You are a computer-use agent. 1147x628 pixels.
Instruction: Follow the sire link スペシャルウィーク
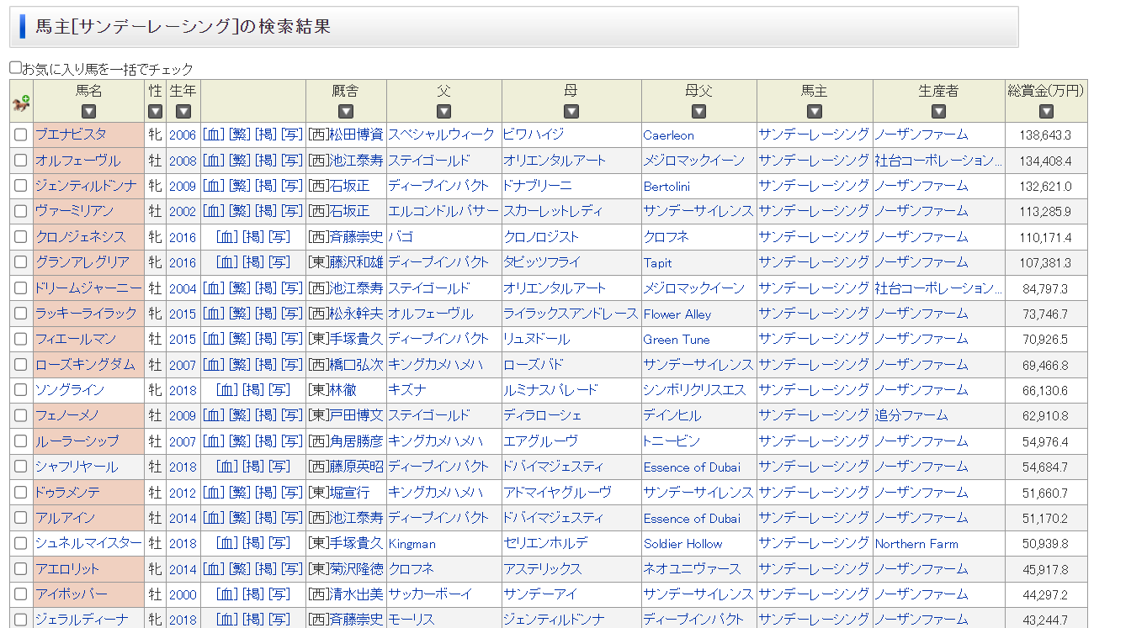coord(441,135)
